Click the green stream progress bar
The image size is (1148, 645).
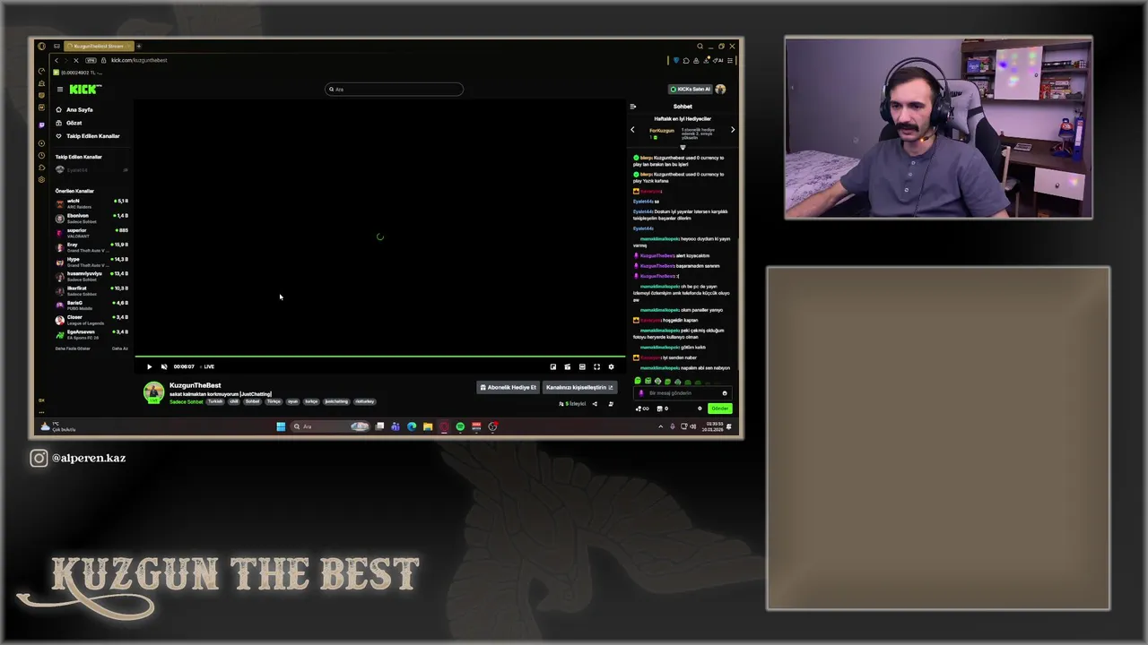coord(380,357)
